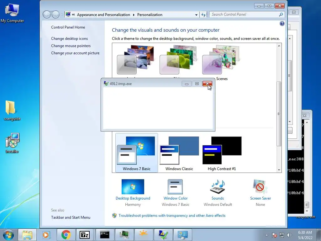Image resolution: width=321 pixels, height=241 pixels.
Task: Expand the breadcrumb chevron before Appearance
Action: point(73,14)
